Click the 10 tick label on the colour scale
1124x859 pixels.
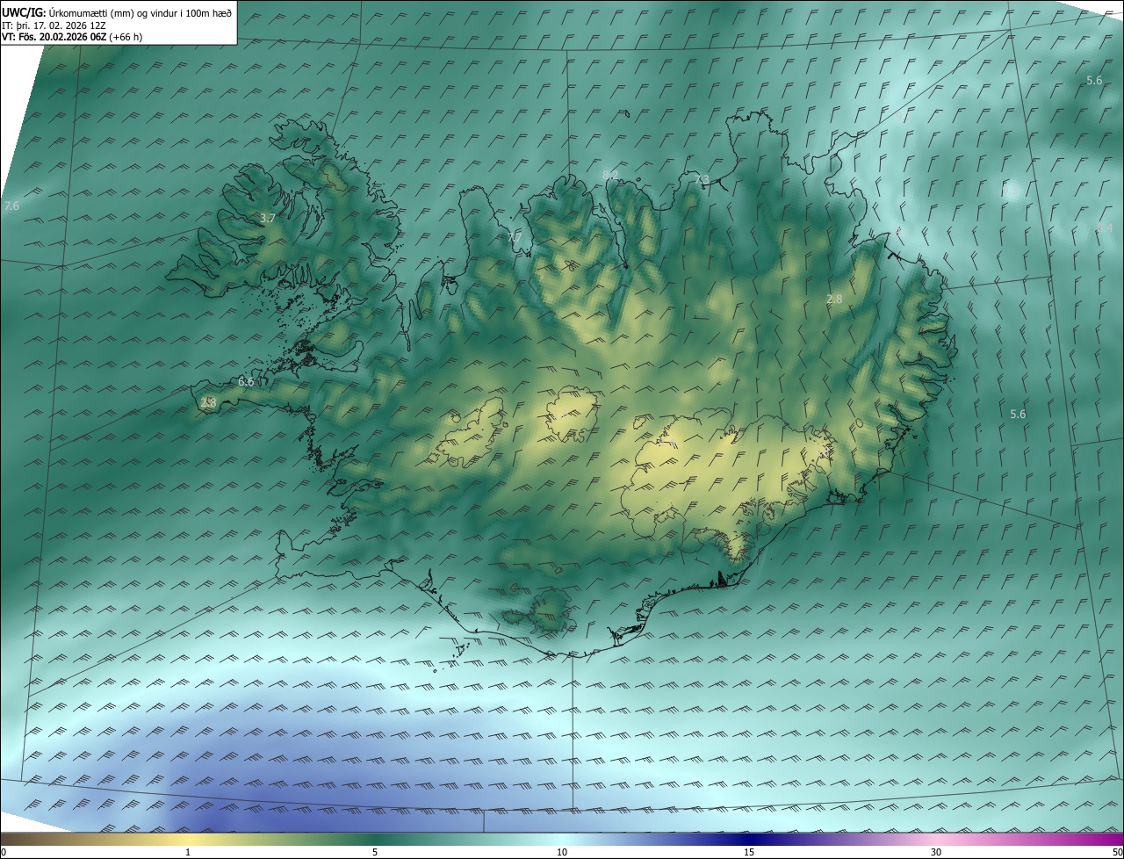pos(562,852)
